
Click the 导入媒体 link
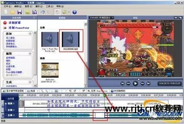[11, 38]
